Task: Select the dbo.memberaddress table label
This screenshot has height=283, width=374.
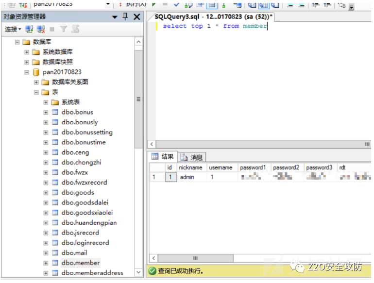Action: [92, 273]
